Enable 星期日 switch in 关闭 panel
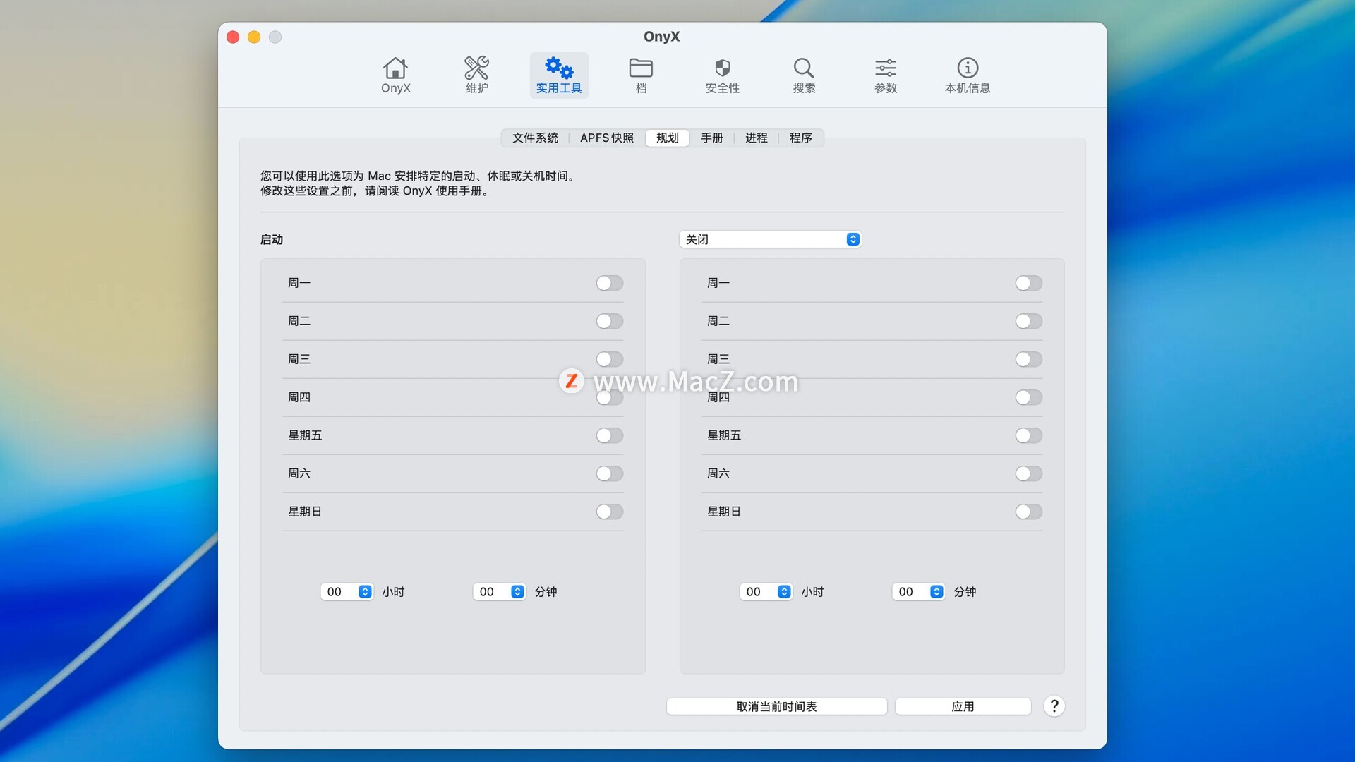The image size is (1355, 762). click(x=1029, y=512)
